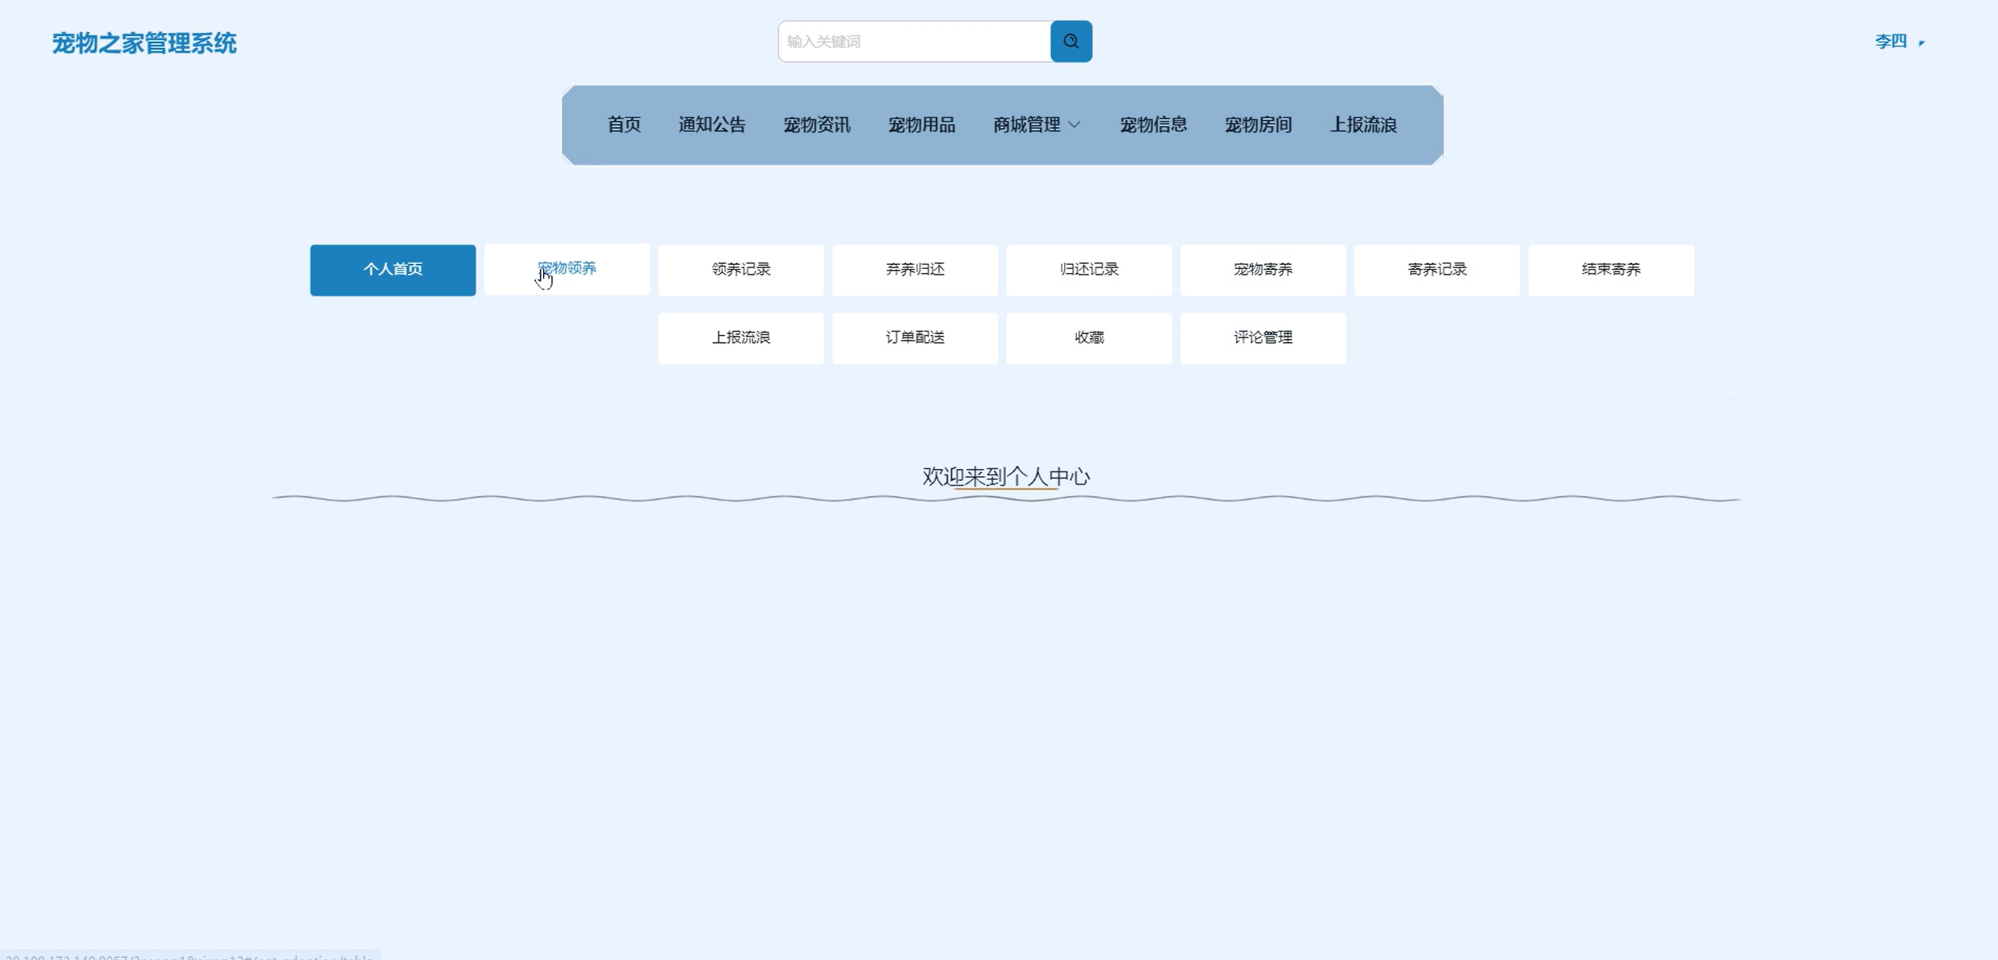Screen dimensions: 1998x960
Task: Go to 通知公告 in the navigation bar
Action: pyautogui.click(x=712, y=125)
